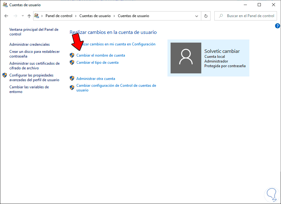The height and width of the screenshot is (204, 281).
Task: Click the 'Cuenta local' text
Action: pyautogui.click(x=215, y=57)
